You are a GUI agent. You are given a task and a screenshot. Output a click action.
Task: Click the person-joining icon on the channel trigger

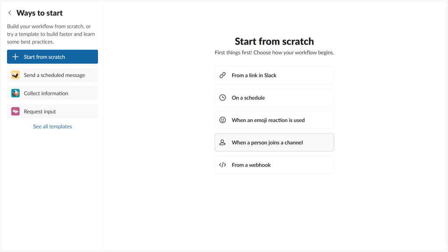click(222, 142)
